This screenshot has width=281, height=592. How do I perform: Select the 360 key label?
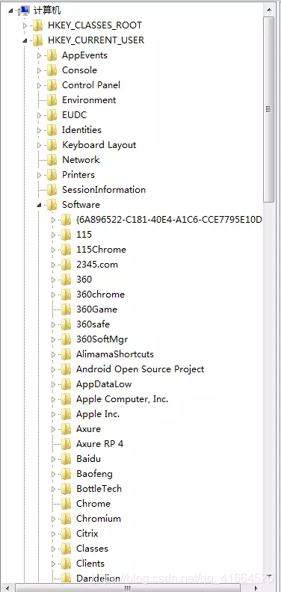tap(84, 280)
